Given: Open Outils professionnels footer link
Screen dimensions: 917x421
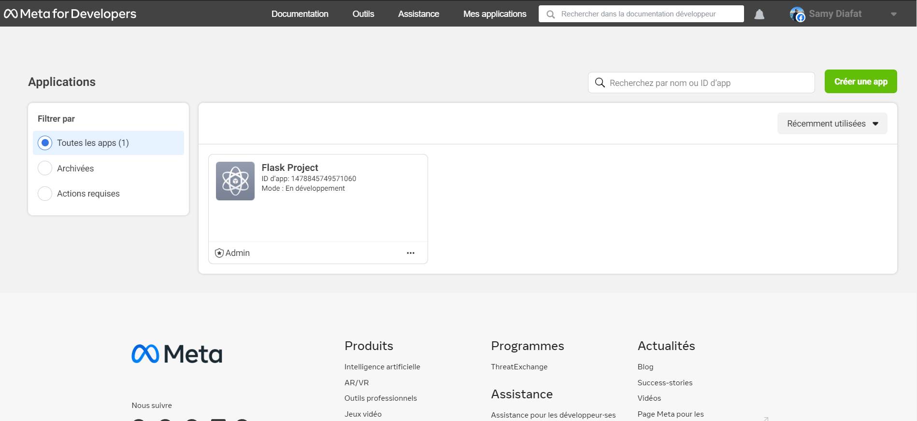Looking at the screenshot, I should 381,398.
